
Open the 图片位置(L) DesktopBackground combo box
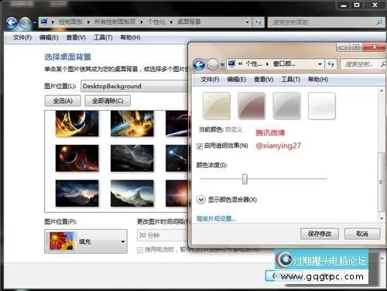coord(135,86)
